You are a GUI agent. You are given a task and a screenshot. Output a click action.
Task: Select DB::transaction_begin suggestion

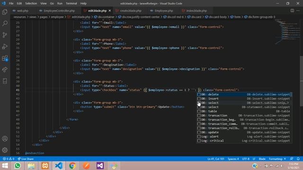[244, 119]
